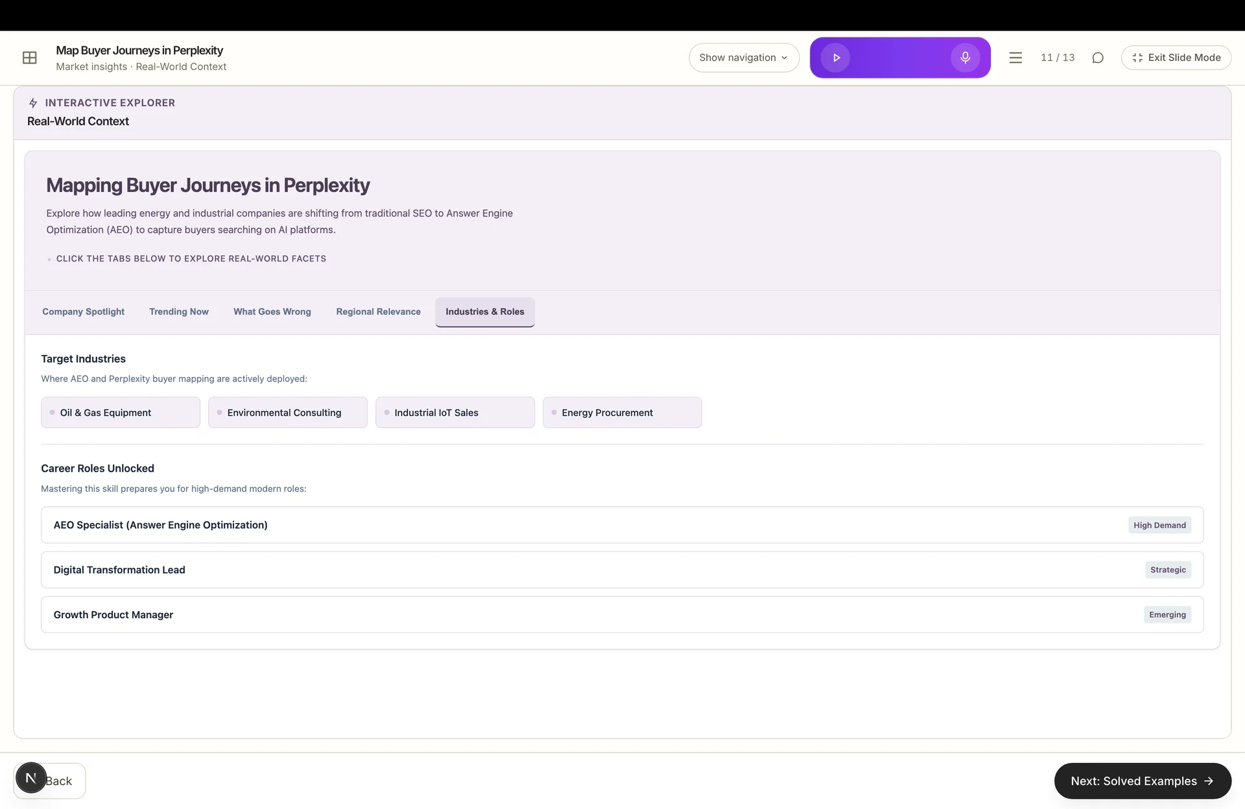
Task: Pick the Energy Procurement chip
Action: coord(622,413)
